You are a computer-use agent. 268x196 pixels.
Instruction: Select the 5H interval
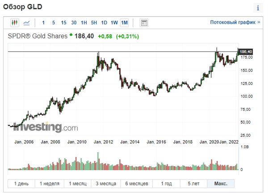click(94, 23)
